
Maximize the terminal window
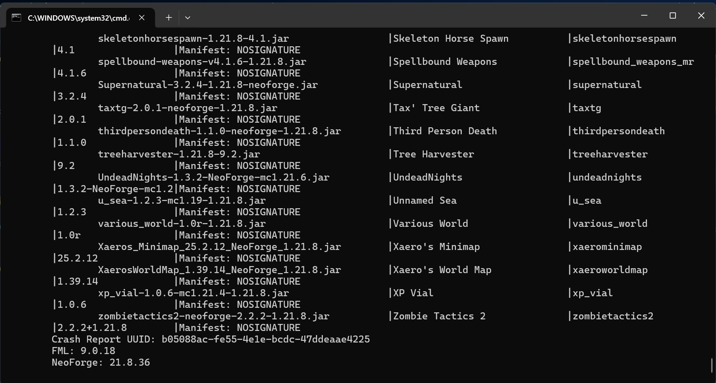673,15
